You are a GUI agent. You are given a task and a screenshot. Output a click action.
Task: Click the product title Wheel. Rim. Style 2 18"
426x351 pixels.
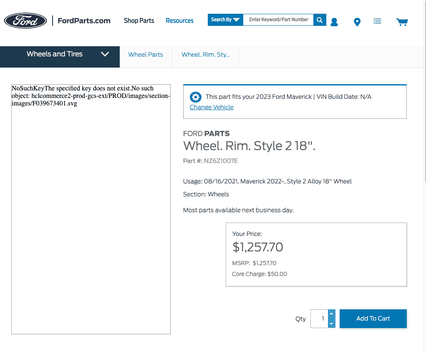click(x=249, y=146)
